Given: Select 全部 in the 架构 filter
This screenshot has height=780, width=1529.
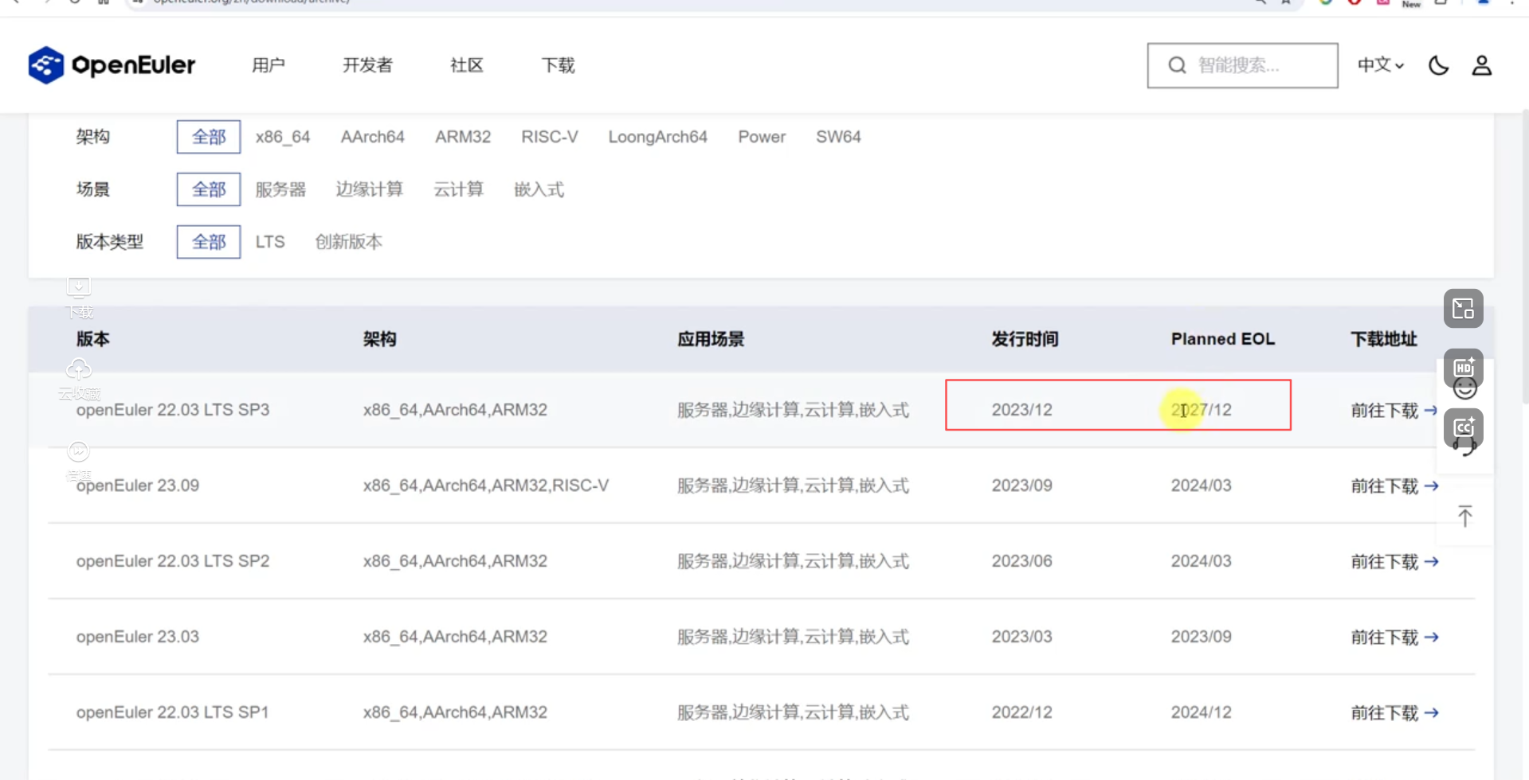Looking at the screenshot, I should (209, 137).
